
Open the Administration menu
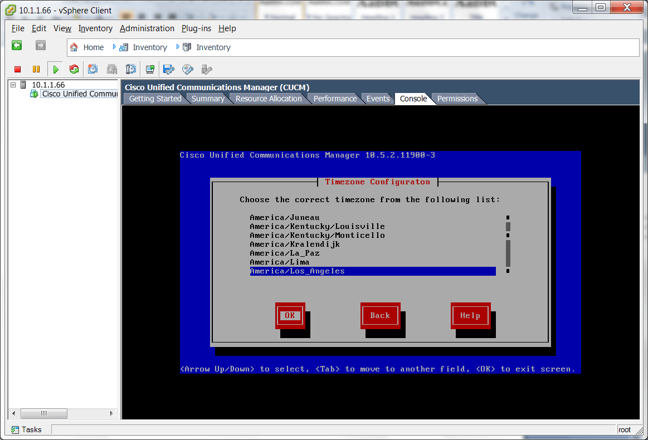(147, 28)
